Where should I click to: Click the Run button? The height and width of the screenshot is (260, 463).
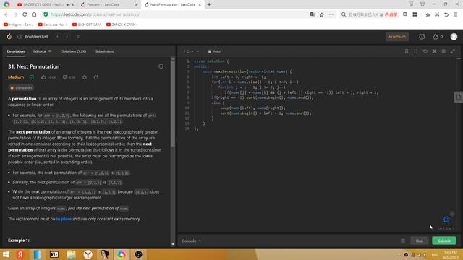(x=420, y=240)
